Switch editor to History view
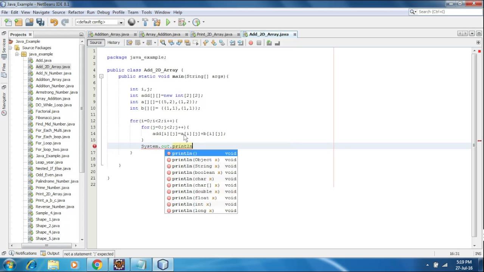The width and height of the screenshot is (484, 272). tap(113, 43)
